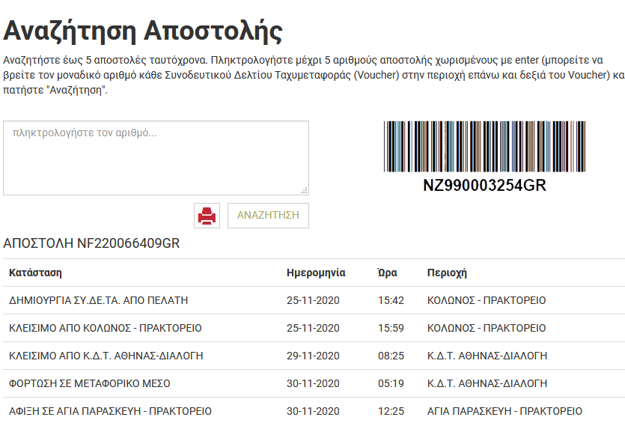Image resolution: width=625 pixels, height=435 pixels.
Task: Click the Αναζήτηση Αποστολής page title
Action: point(143,31)
